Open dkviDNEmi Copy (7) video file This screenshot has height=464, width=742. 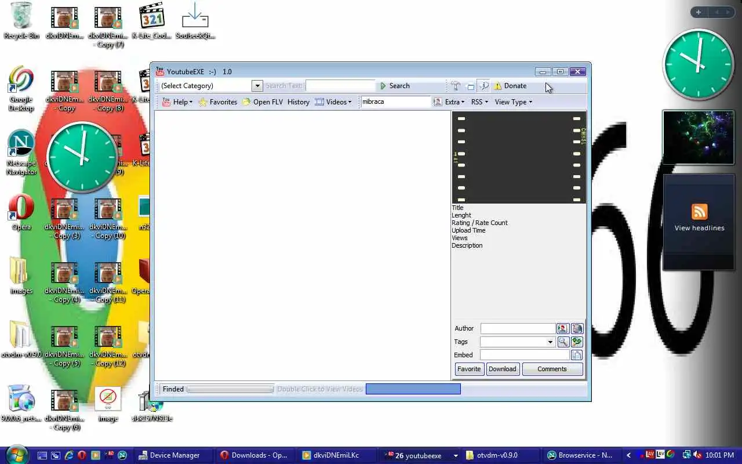click(x=107, y=27)
